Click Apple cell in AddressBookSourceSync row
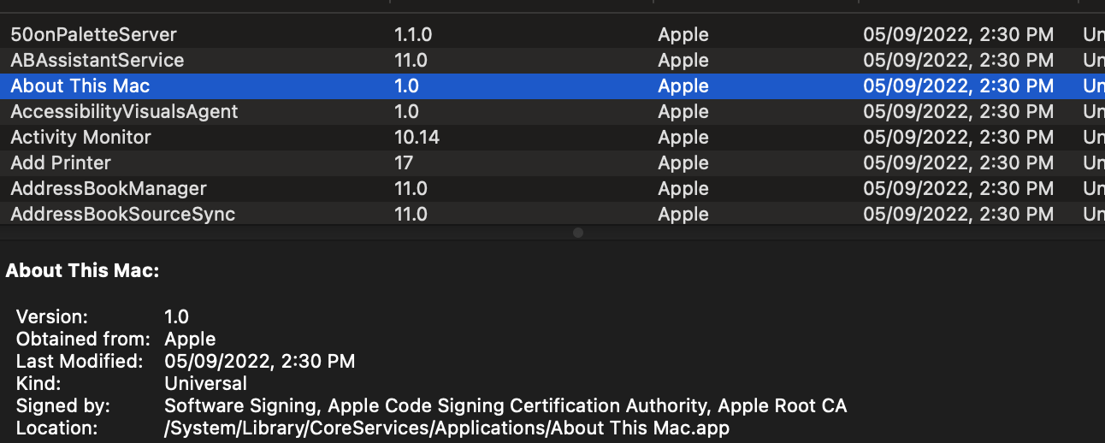Viewport: 1105px width, 443px height. click(x=683, y=215)
